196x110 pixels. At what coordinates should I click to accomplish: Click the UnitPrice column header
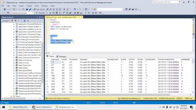coord(132,60)
